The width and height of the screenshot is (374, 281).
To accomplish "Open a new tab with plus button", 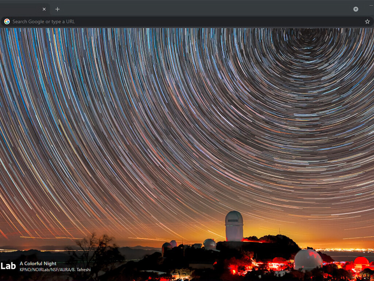I will (57, 9).
